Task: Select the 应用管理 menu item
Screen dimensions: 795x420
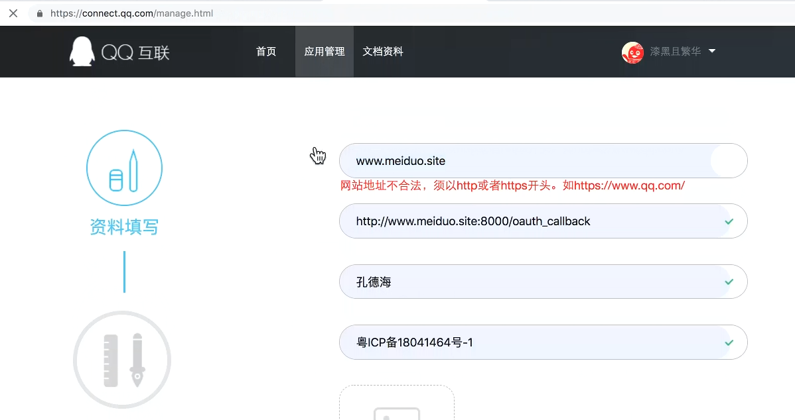Action: pos(325,51)
